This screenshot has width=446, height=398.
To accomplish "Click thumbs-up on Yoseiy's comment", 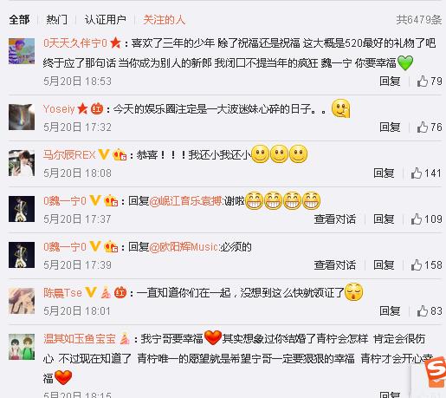I will tap(423, 127).
